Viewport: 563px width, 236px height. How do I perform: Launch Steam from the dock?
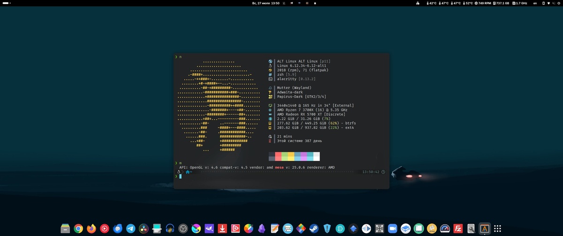314,228
